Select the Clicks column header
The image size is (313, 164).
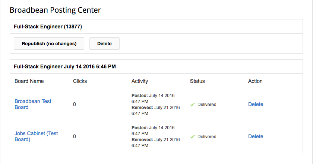[x=80, y=81]
